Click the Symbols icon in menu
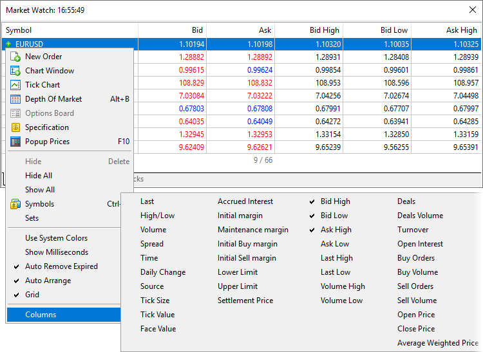This screenshot has width=483, height=352. (x=15, y=204)
